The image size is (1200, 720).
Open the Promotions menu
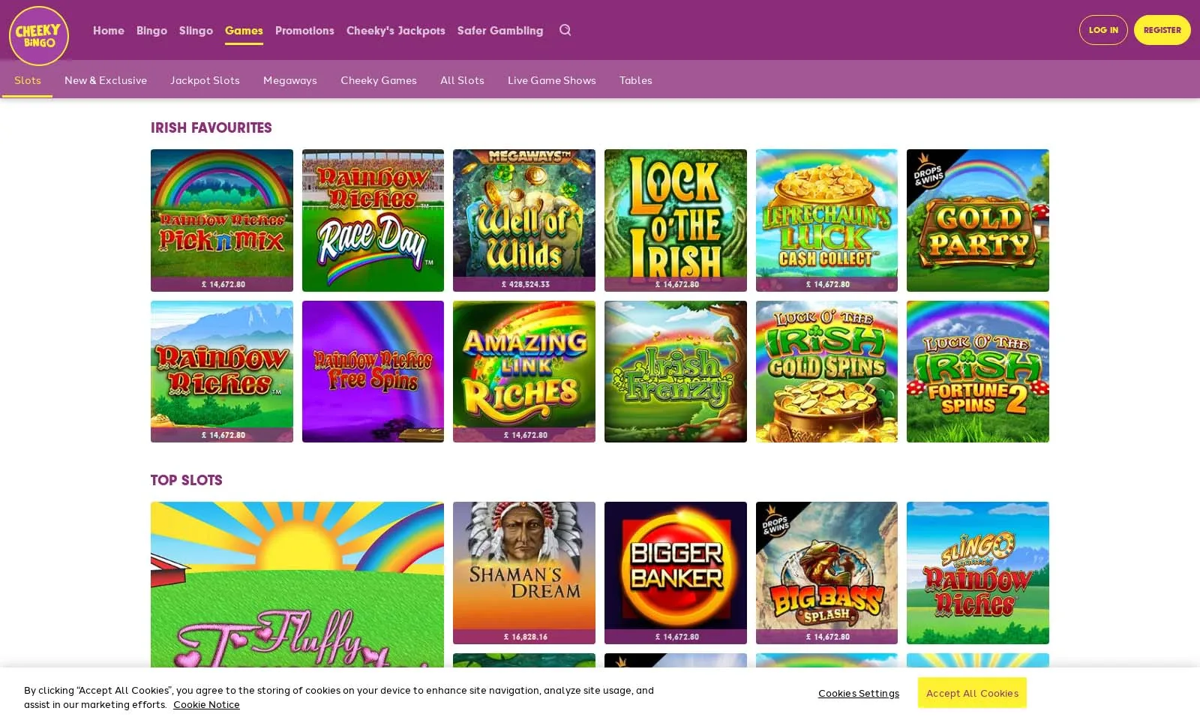[304, 31]
